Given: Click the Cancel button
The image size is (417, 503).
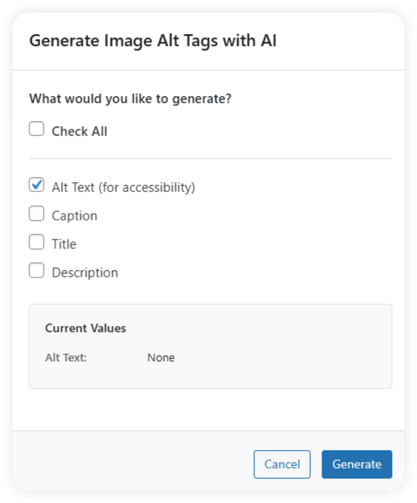Looking at the screenshot, I should point(282,464).
